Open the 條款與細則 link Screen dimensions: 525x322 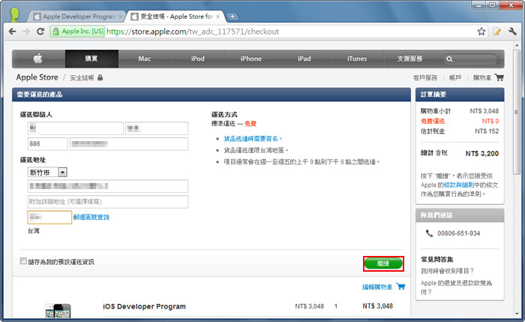coord(459,185)
